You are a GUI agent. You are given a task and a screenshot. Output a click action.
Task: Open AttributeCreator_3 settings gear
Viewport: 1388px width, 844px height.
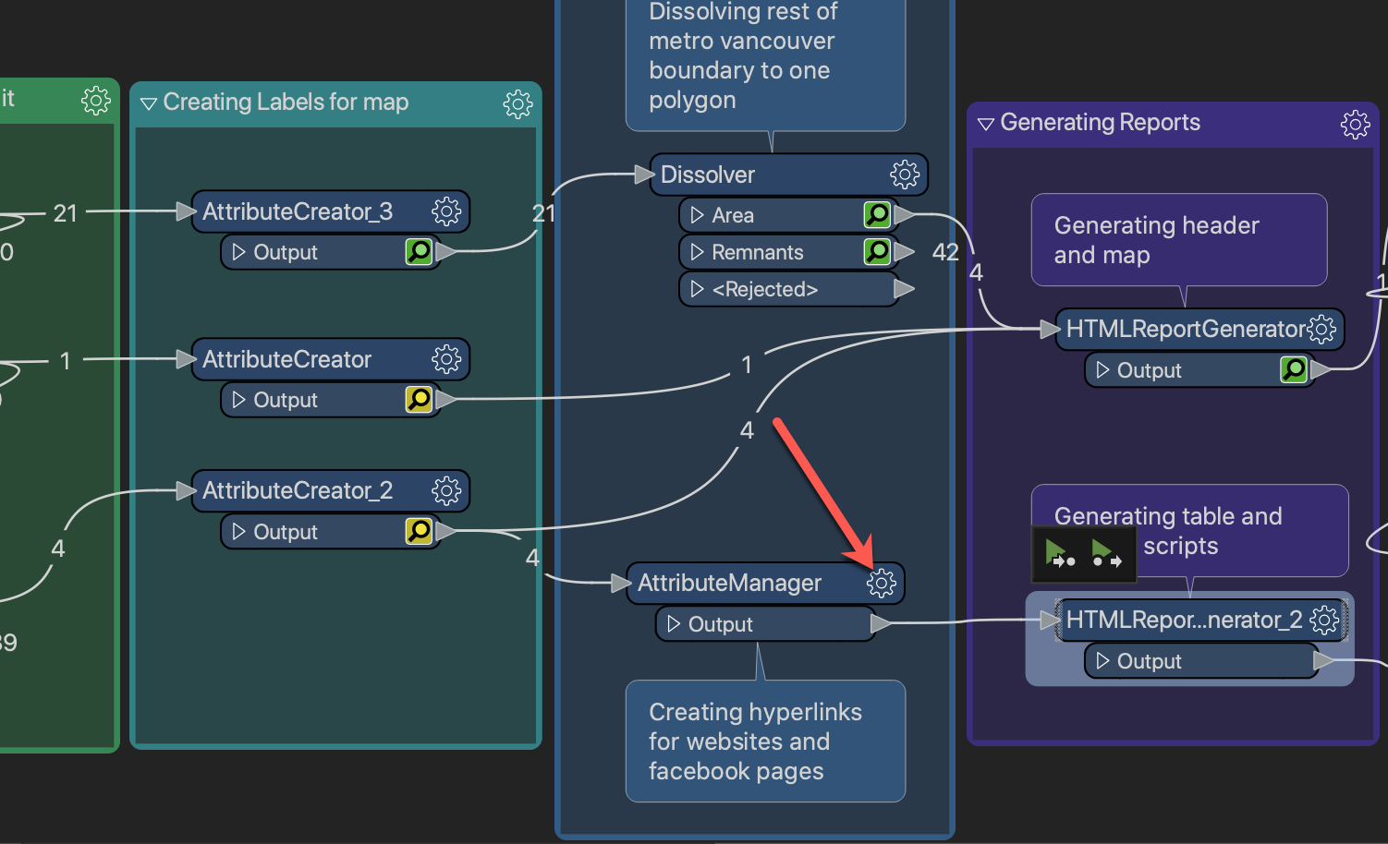click(x=446, y=211)
